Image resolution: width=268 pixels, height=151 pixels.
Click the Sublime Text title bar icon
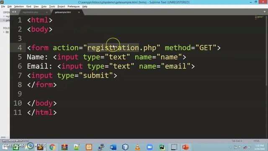pyautogui.click(x=2, y=2)
